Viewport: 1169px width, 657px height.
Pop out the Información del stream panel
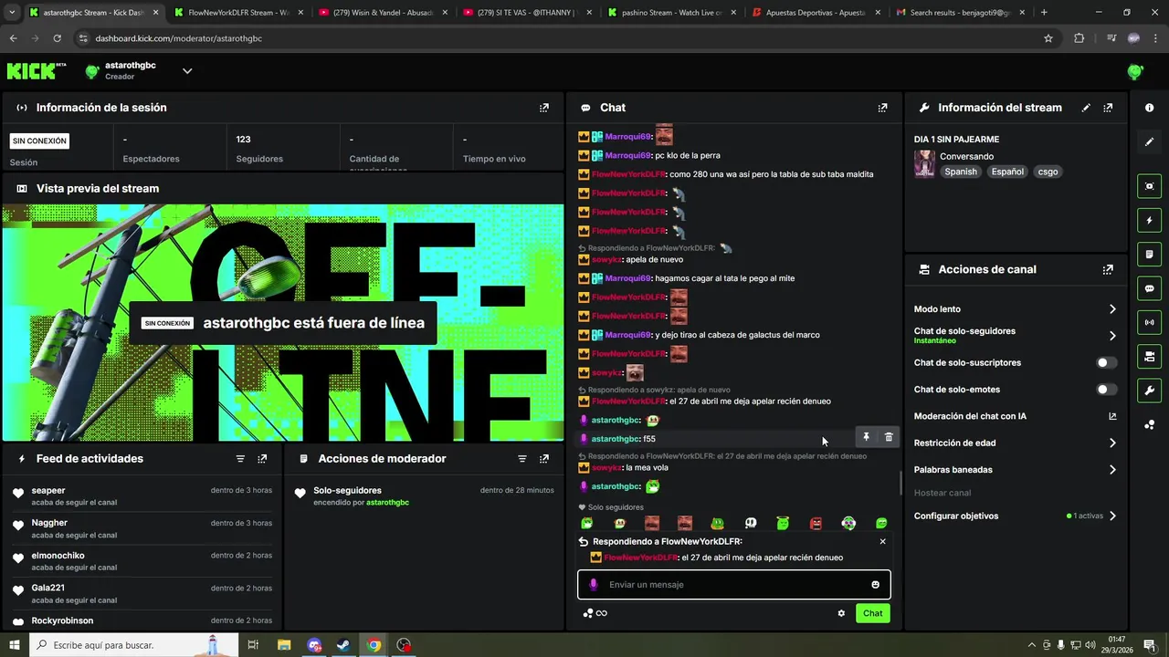[x=1108, y=108]
